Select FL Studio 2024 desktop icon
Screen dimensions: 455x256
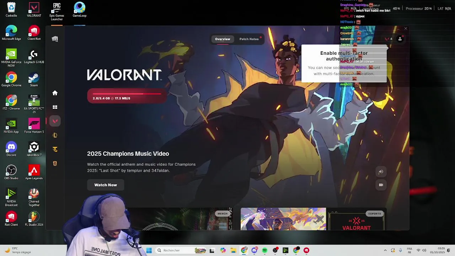tap(34, 219)
